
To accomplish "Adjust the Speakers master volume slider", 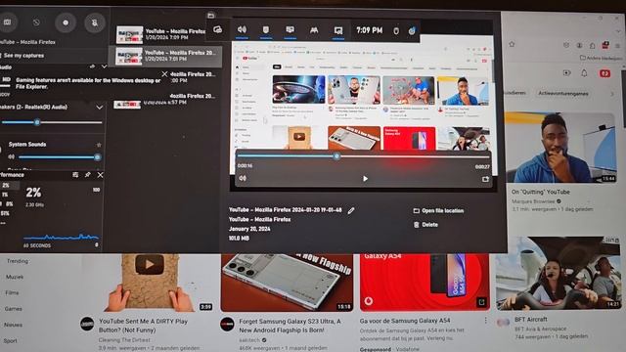I will click(52, 122).
